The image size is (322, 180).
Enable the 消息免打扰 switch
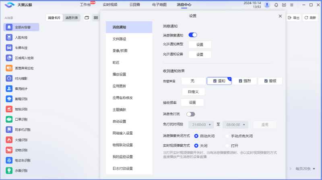point(190,114)
